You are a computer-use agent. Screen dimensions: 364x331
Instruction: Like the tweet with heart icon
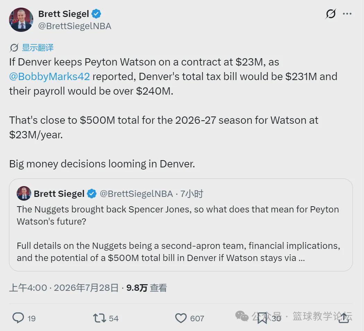(x=181, y=318)
